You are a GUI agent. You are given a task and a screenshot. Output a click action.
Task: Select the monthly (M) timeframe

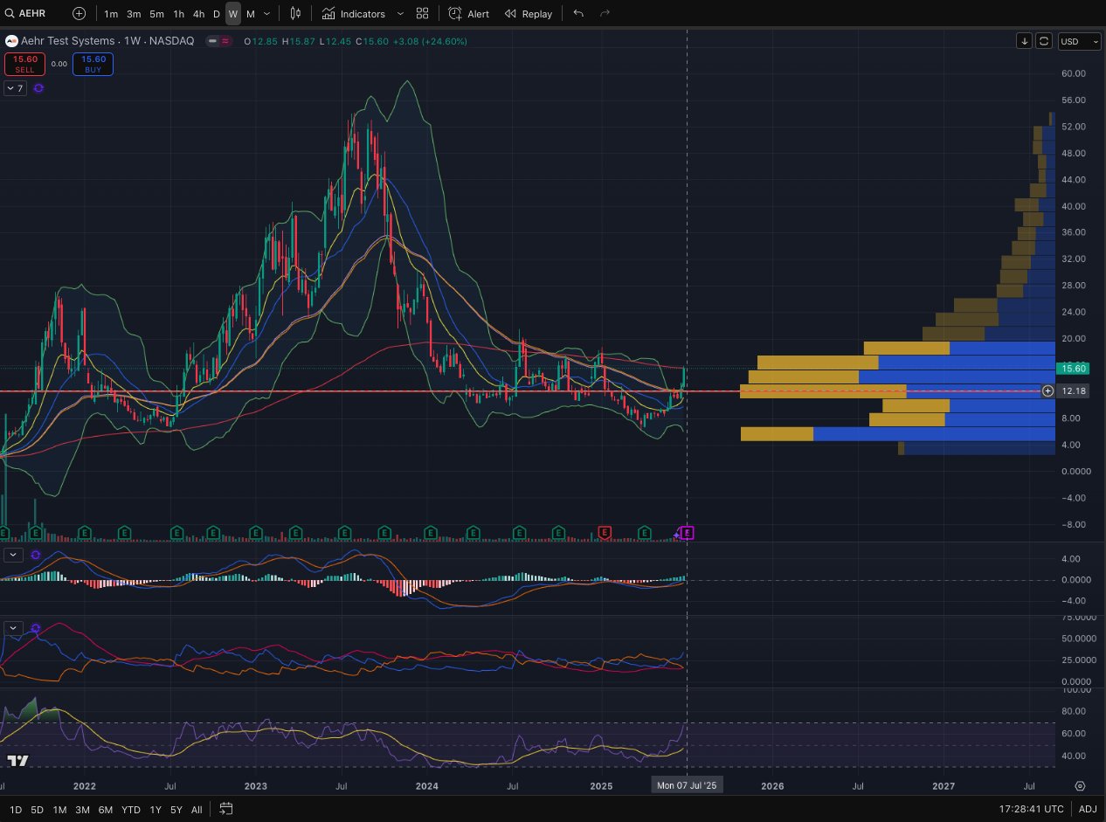tap(251, 14)
